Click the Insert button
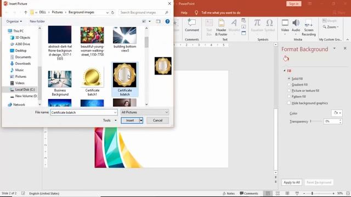Image resolution: width=351 pixels, height=197 pixels. tap(130, 120)
